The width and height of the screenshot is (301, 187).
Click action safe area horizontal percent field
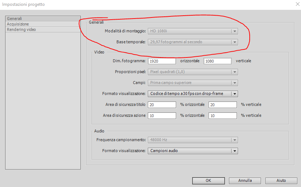click(x=162, y=116)
